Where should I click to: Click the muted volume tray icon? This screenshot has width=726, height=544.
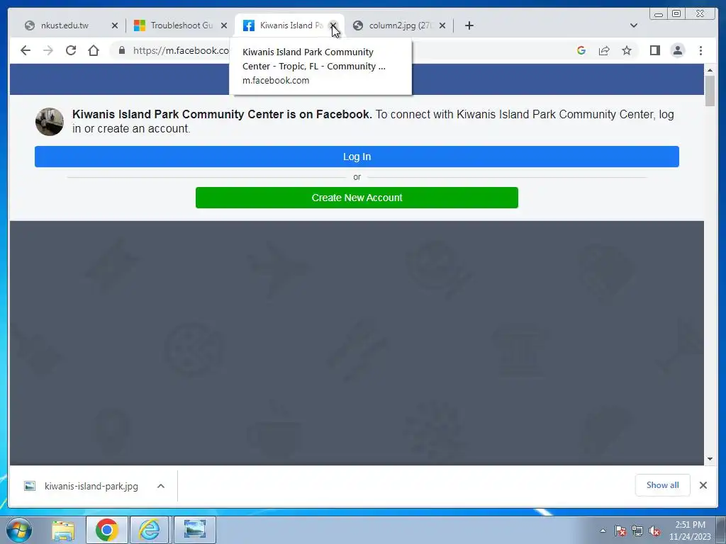coord(654,531)
